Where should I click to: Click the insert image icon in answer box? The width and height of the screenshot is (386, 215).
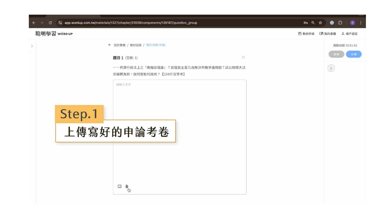click(120, 186)
